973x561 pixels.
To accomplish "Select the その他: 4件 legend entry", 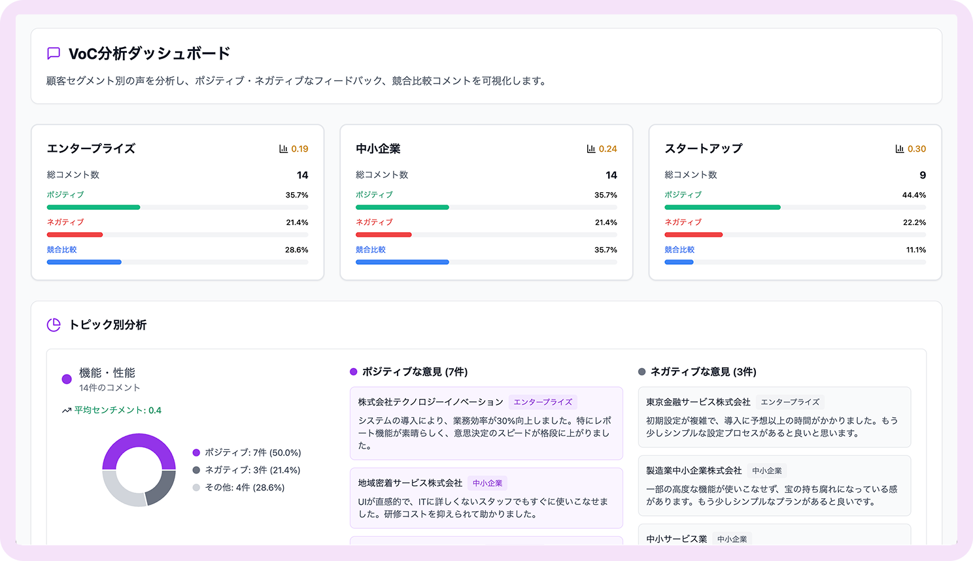I will [x=239, y=488].
